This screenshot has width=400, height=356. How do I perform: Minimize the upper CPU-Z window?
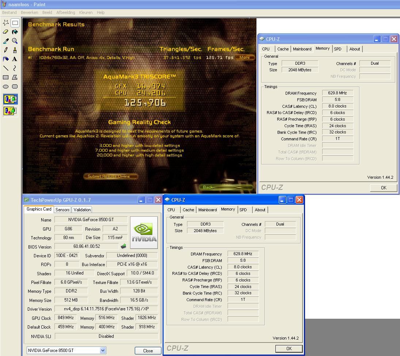377,39
